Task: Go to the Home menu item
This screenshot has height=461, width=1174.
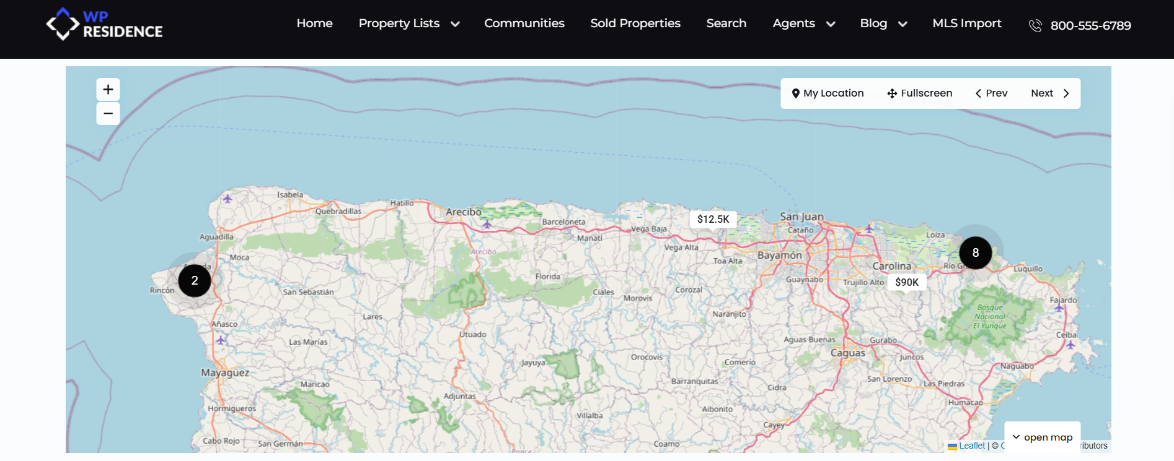Action: click(x=314, y=24)
